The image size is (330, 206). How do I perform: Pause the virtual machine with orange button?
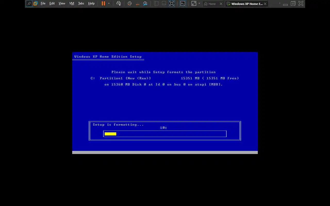[x=103, y=4]
